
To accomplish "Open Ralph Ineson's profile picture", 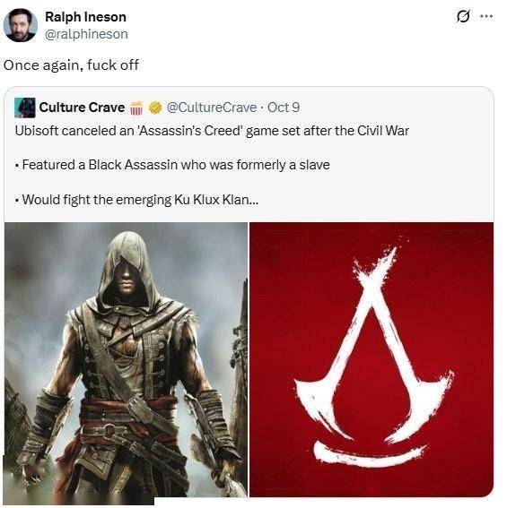I will 20,25.
